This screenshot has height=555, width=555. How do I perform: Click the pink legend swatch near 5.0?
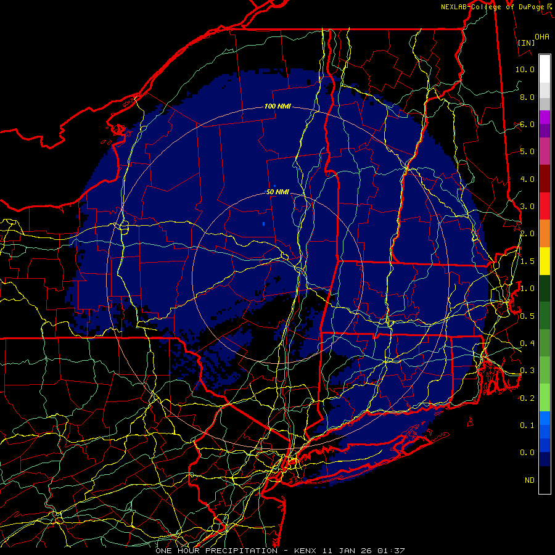tap(545, 151)
